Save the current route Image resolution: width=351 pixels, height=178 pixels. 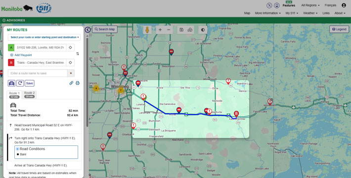click(30, 83)
